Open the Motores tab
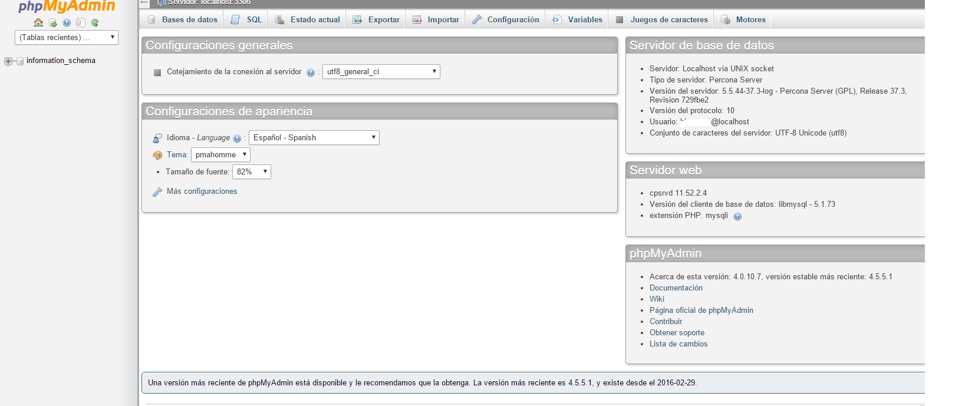This screenshot has height=406, width=962. tap(743, 19)
